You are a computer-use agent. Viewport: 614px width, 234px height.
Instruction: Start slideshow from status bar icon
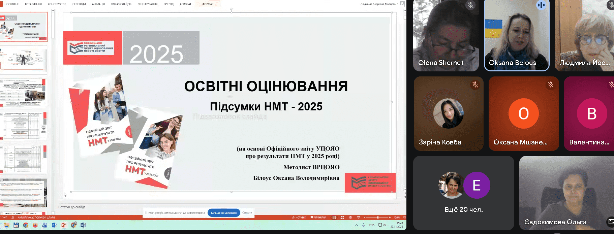point(359,218)
